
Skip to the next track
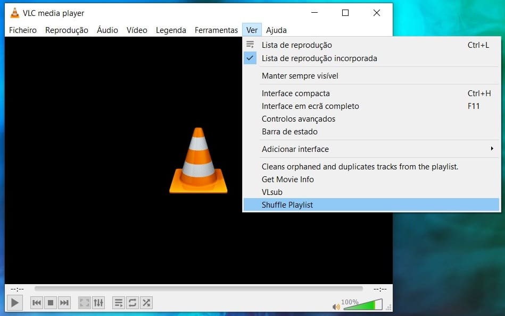coord(64,303)
